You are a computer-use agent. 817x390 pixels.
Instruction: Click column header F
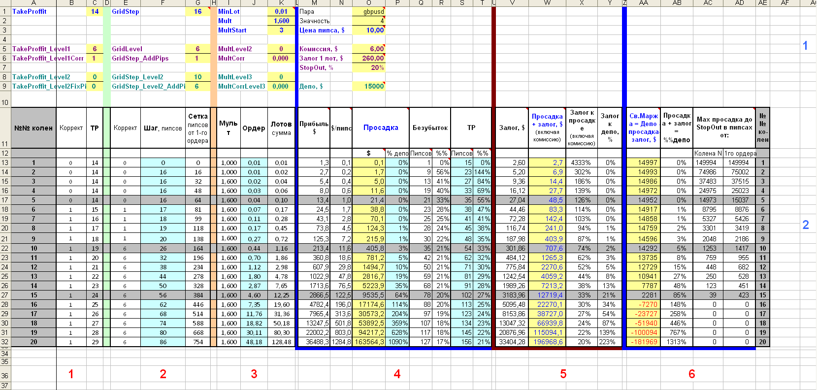163,3
